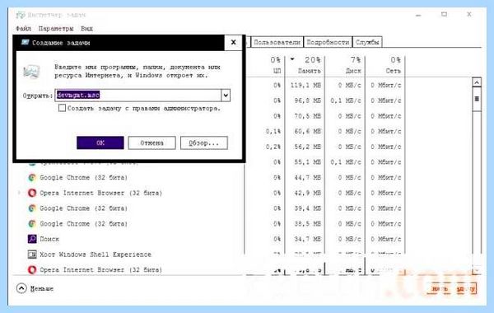Screen dimensions: 494x313
Task: Click the Task Manager title bar icon
Action: click(21, 15)
